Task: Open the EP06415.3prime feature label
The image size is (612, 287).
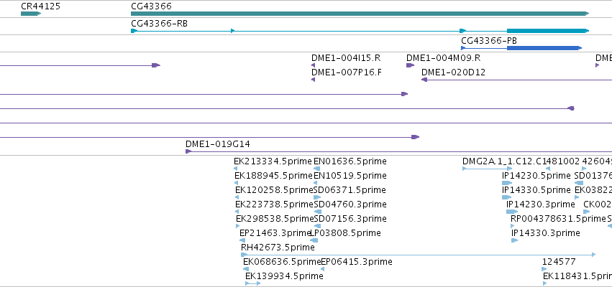Action: pyautogui.click(x=357, y=262)
